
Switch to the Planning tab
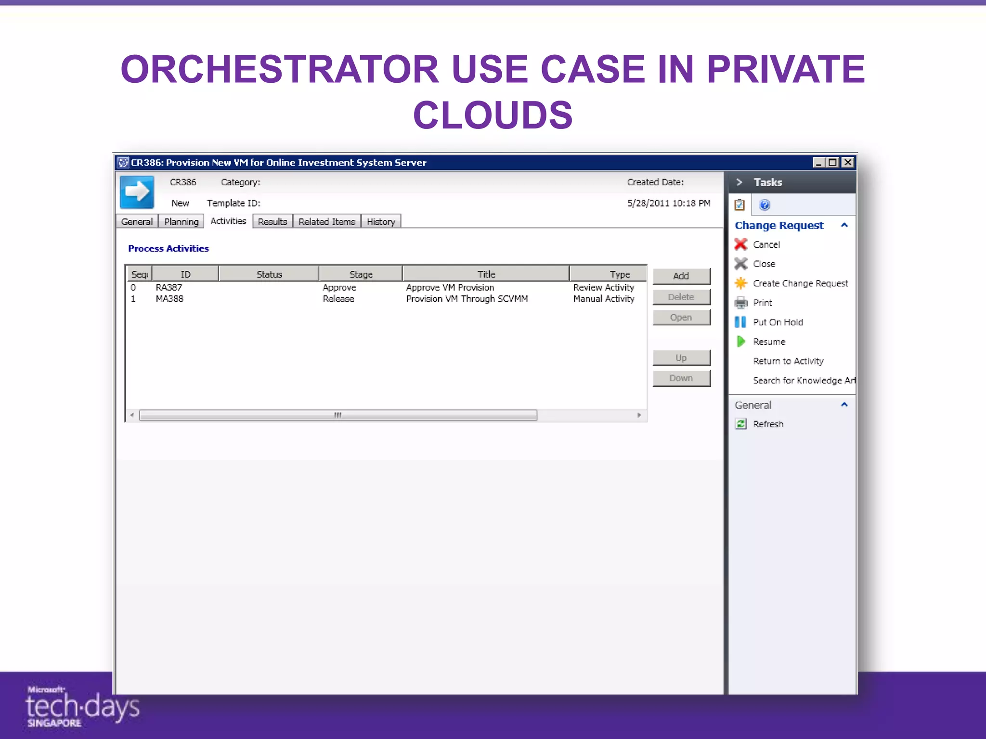[181, 221]
